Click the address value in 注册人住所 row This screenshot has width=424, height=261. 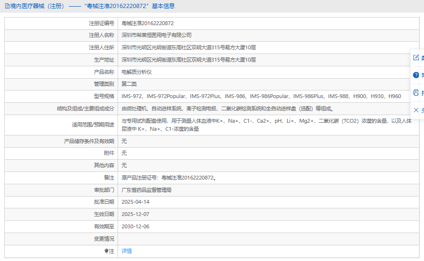pyautogui.click(x=188, y=47)
